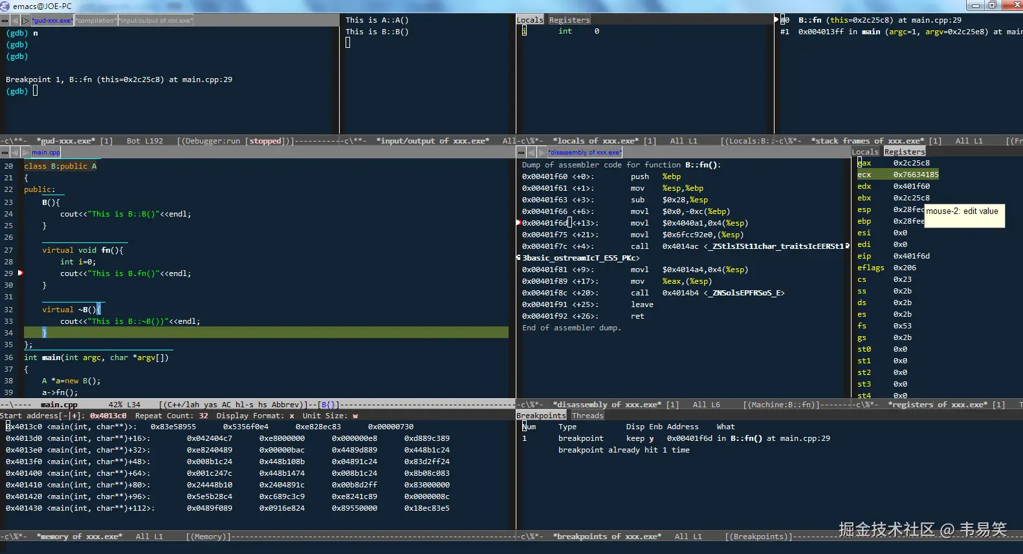Select the *gud-xxx.exe* tab
The image size is (1023, 554).
point(52,21)
